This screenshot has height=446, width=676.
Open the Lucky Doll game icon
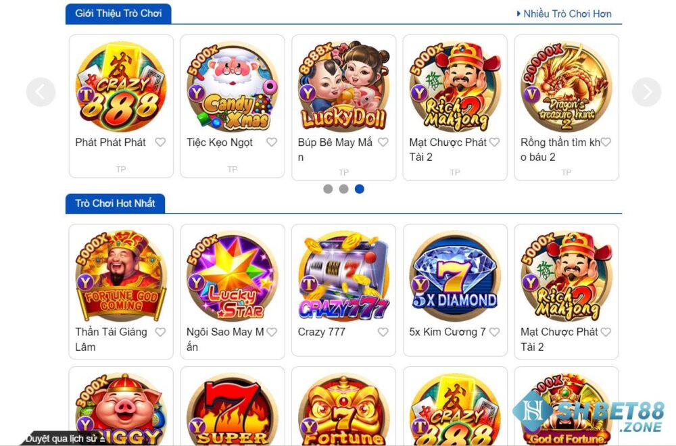click(x=343, y=87)
